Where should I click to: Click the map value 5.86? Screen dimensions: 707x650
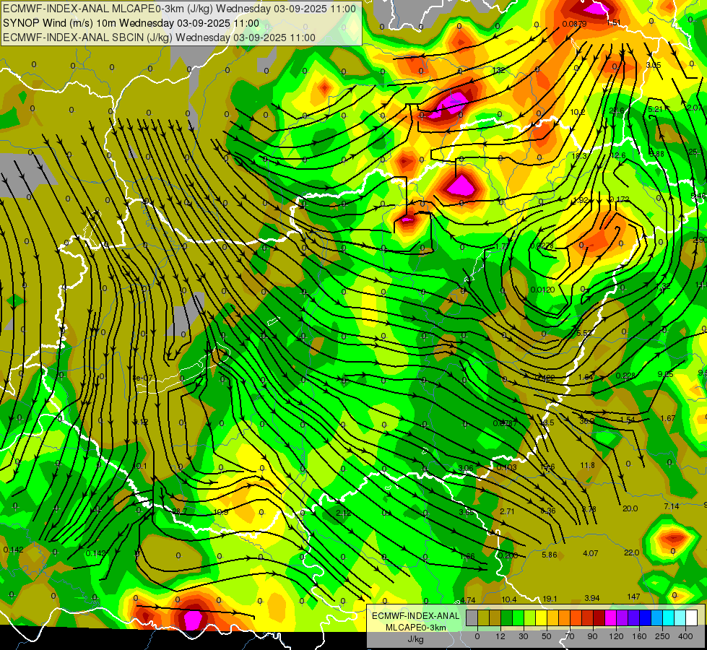click(x=549, y=555)
